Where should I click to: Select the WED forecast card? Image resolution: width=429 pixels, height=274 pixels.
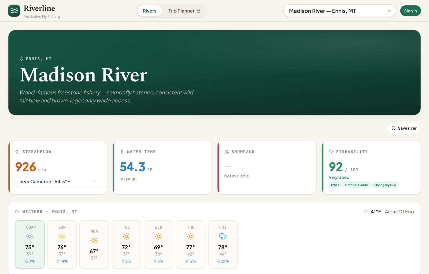coord(158,244)
